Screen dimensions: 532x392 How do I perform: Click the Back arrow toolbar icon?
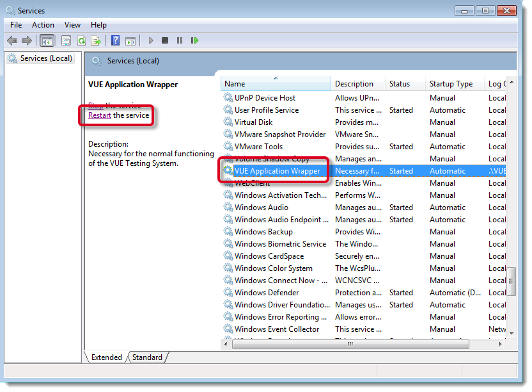(x=12, y=41)
